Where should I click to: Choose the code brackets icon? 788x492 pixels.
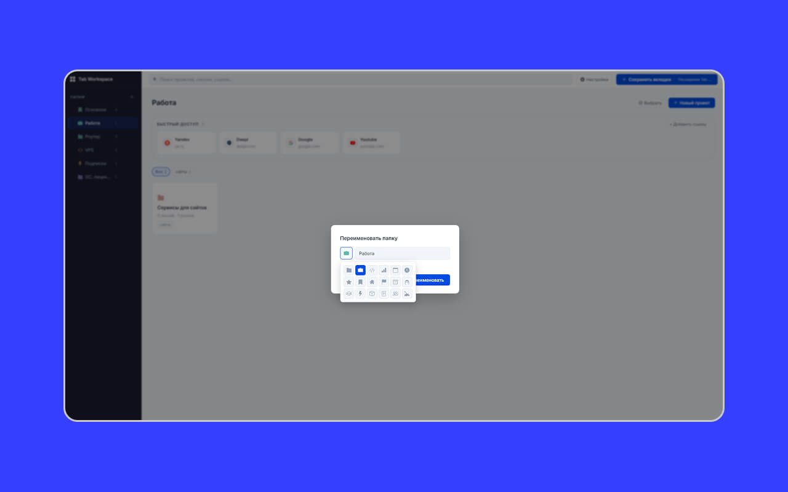372,270
